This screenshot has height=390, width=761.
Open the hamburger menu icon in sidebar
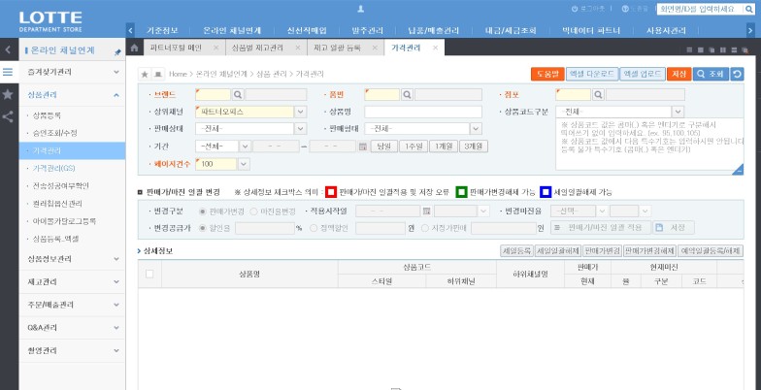pos(8,72)
